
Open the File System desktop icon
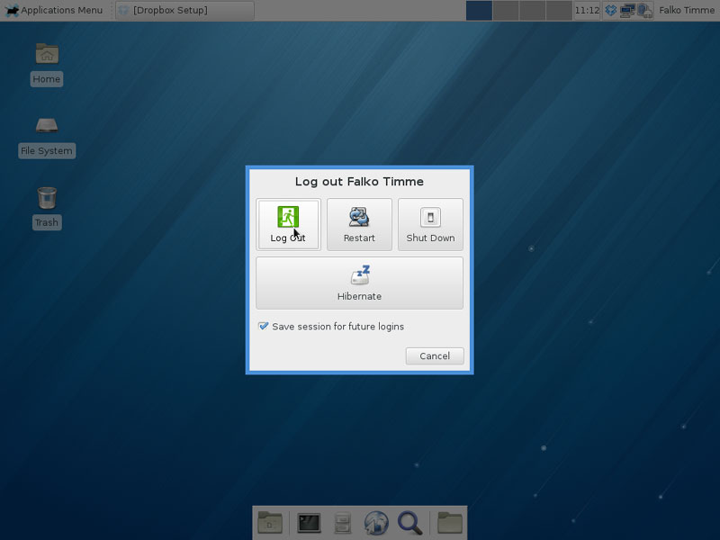(x=47, y=134)
